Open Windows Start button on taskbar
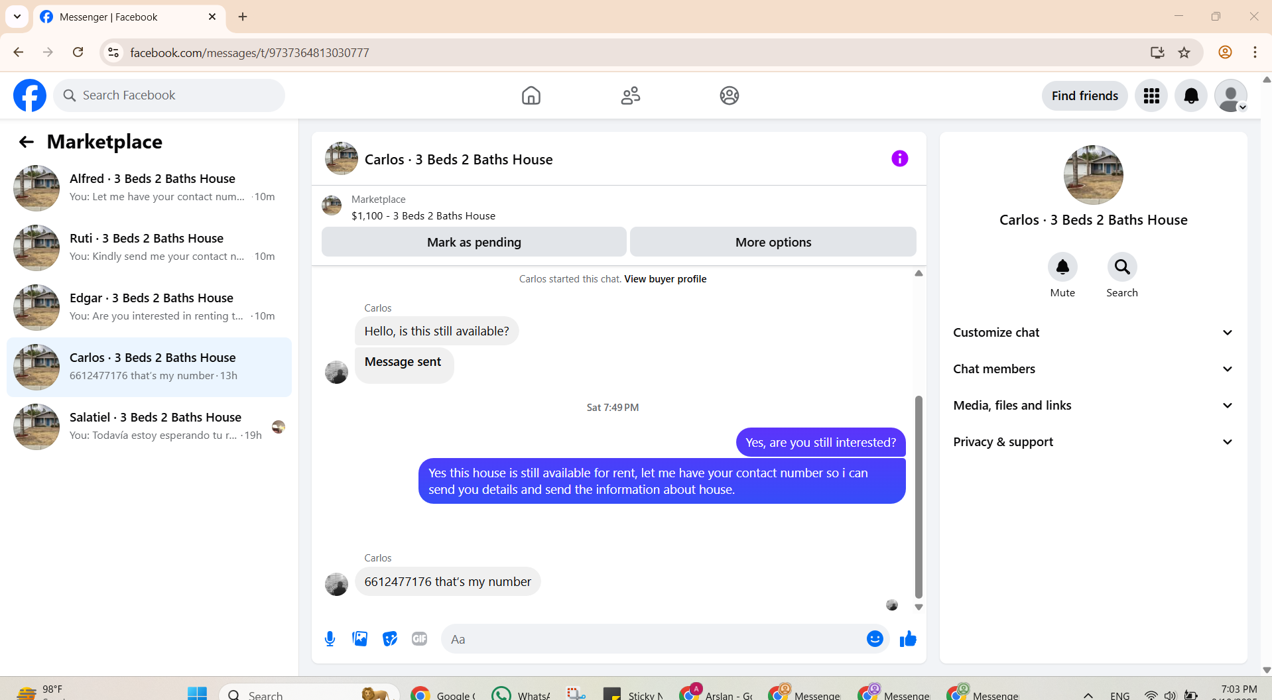Screen dimensions: 1272x700 pos(197,693)
